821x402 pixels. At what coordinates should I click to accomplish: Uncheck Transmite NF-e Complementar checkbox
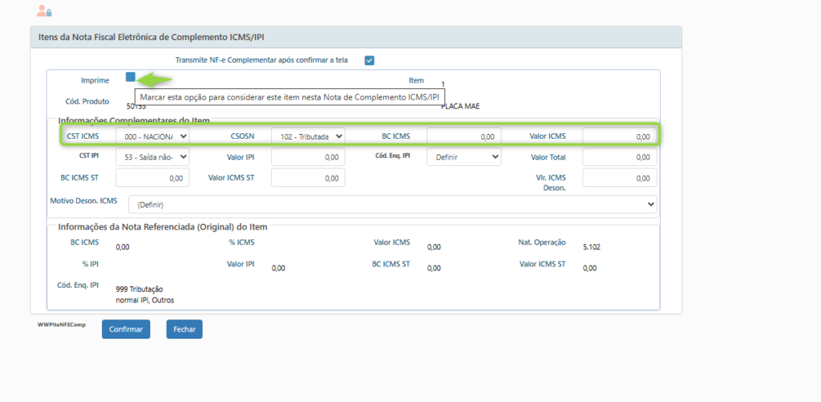click(370, 60)
